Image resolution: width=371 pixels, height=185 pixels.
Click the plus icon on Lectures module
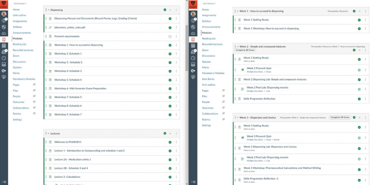tap(170, 133)
